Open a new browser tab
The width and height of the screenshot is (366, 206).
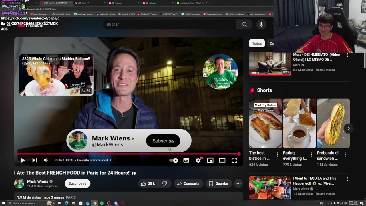pos(212,3)
